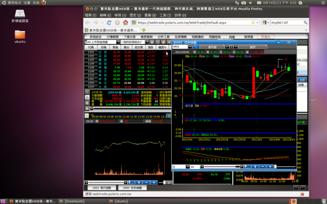Click the Firefox search field showing msyh61.ttf

click(x=287, y=22)
